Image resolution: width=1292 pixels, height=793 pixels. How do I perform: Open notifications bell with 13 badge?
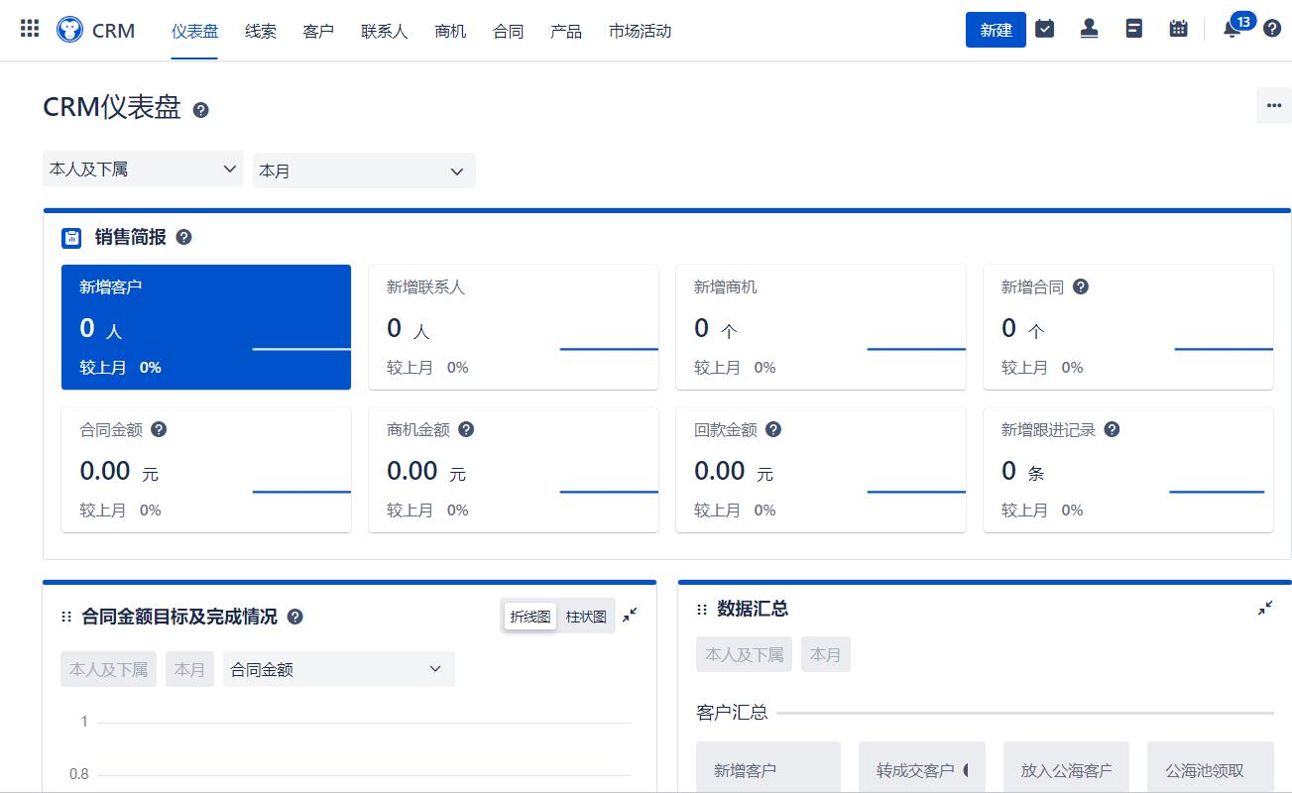pyautogui.click(x=1232, y=30)
